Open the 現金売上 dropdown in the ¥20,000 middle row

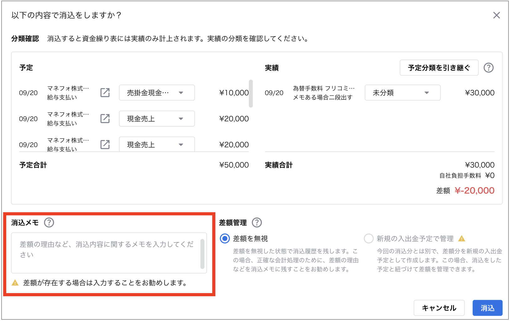[157, 119]
